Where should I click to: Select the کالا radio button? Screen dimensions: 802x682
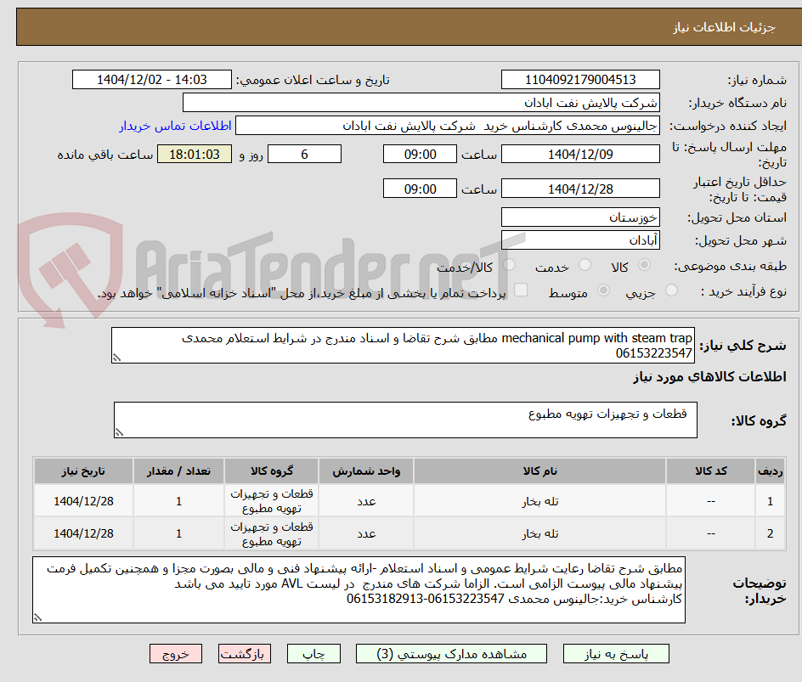645,265
